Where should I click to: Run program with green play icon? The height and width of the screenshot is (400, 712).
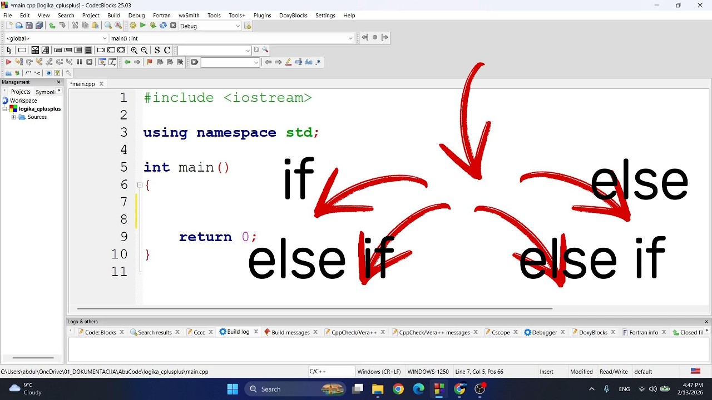143,26
